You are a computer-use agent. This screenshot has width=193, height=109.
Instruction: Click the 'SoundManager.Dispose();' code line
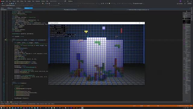tap(21, 98)
